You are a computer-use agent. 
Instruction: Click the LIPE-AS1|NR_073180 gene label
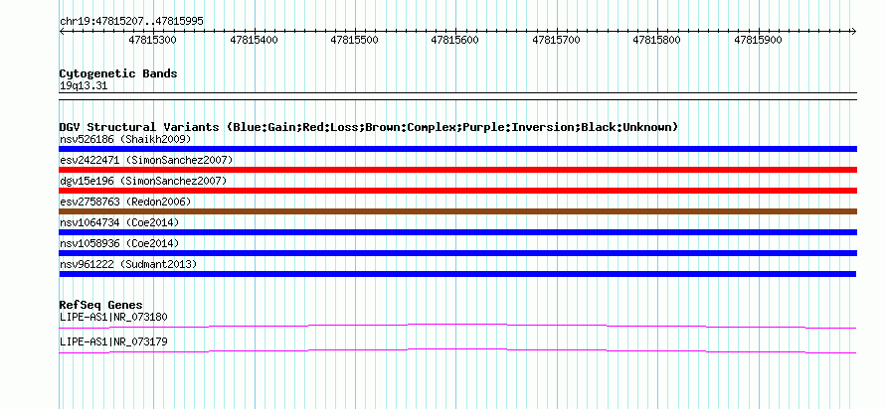click(x=113, y=317)
